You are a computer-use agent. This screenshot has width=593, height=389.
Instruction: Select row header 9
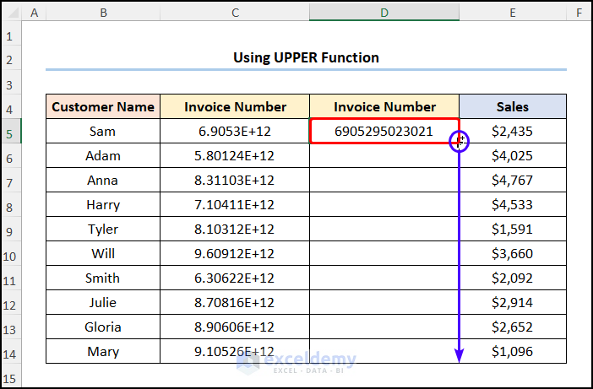click(x=11, y=230)
